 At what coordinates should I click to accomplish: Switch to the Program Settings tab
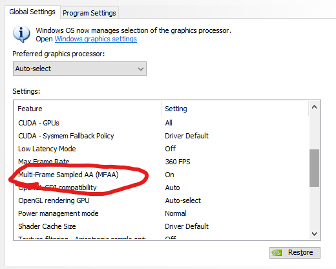pyautogui.click(x=89, y=13)
